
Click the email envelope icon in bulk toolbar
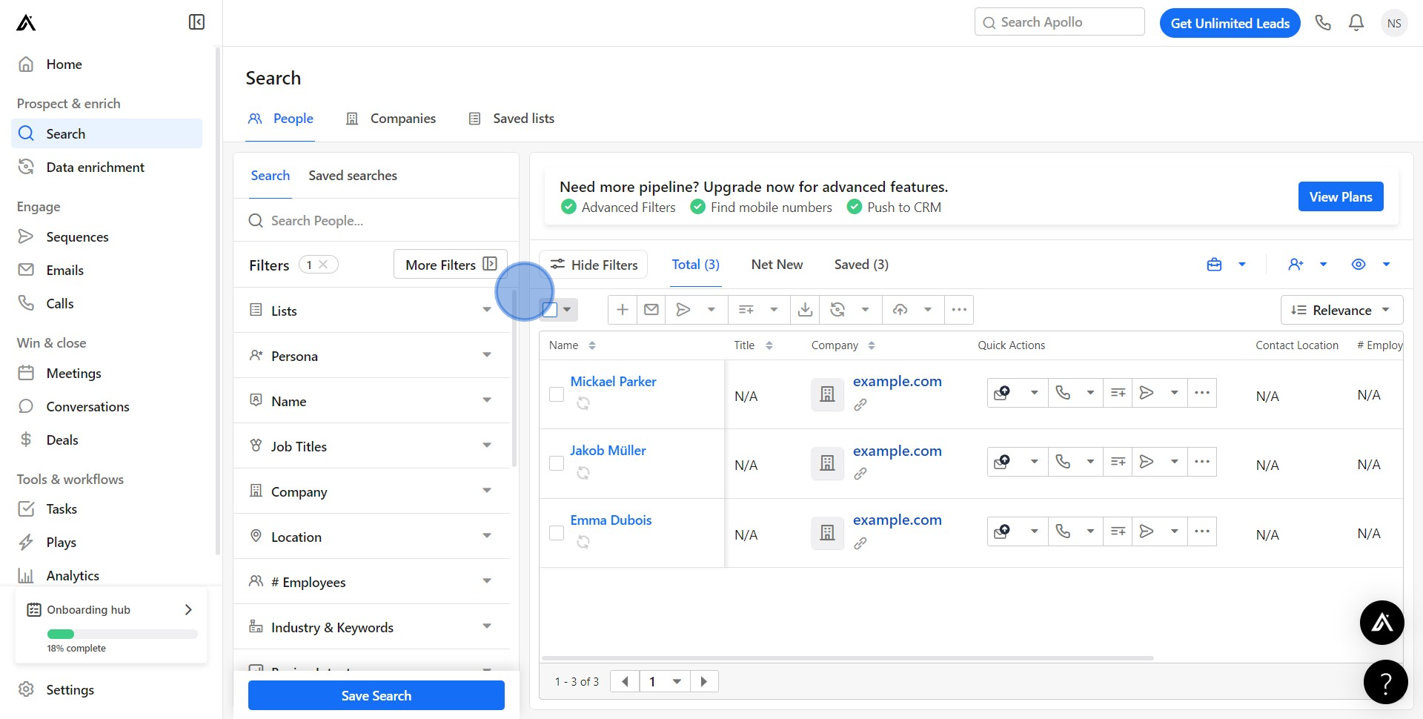[x=651, y=310]
